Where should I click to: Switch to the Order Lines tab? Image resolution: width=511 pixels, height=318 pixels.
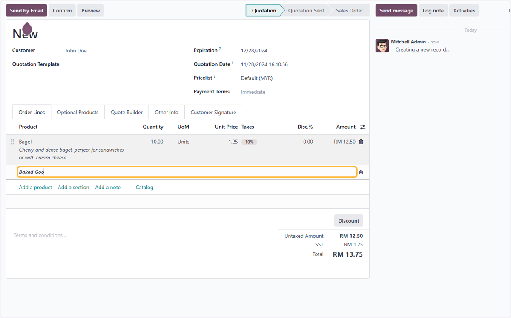tap(32, 112)
